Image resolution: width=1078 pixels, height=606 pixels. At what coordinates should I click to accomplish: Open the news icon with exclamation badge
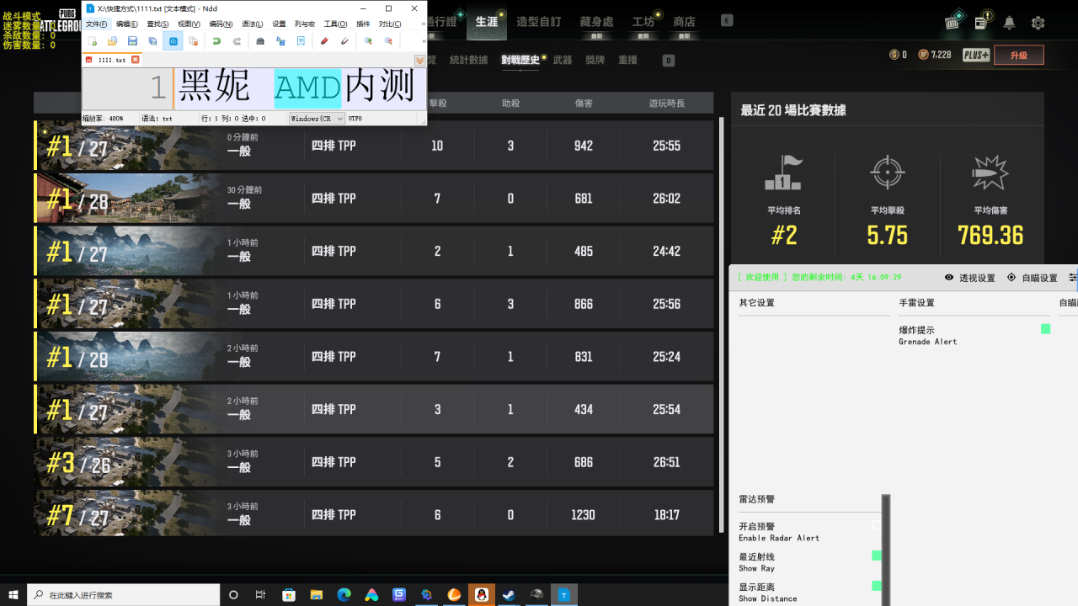[x=981, y=23]
